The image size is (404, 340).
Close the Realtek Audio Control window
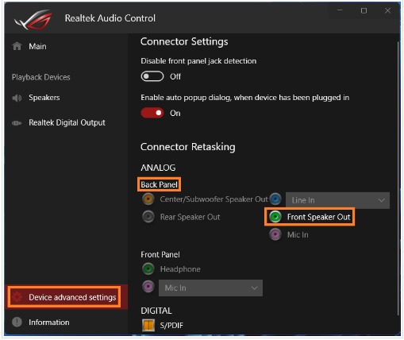pos(387,10)
